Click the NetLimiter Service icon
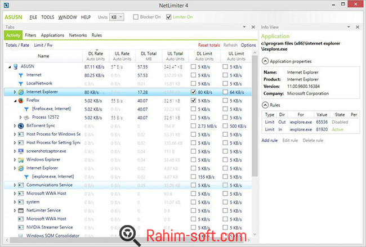 pyautogui.click(x=21, y=210)
